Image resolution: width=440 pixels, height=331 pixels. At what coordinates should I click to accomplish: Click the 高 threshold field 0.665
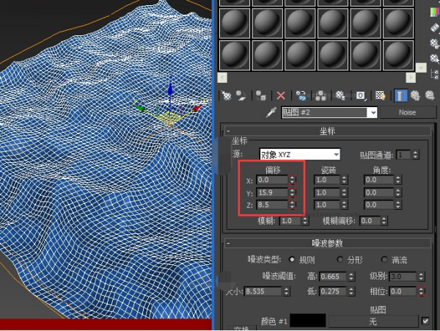tap(333, 277)
